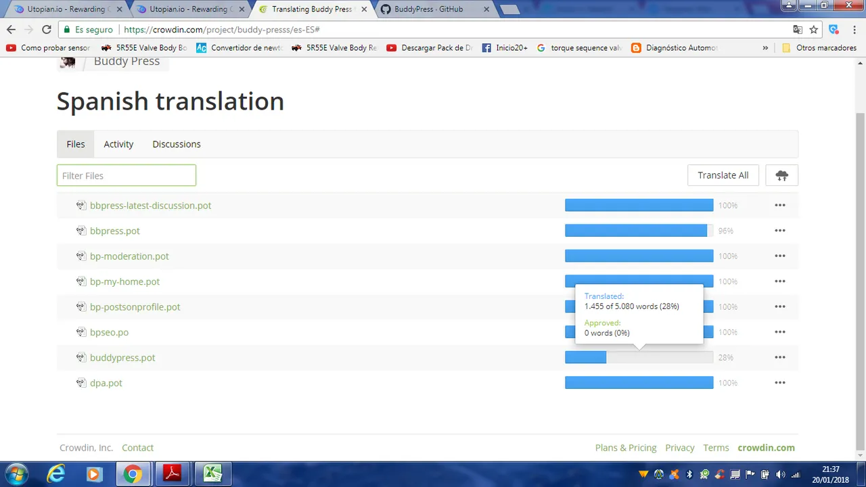This screenshot has width=866, height=487.
Task: Launch Internet Explorer from taskbar
Action: pyautogui.click(x=55, y=474)
